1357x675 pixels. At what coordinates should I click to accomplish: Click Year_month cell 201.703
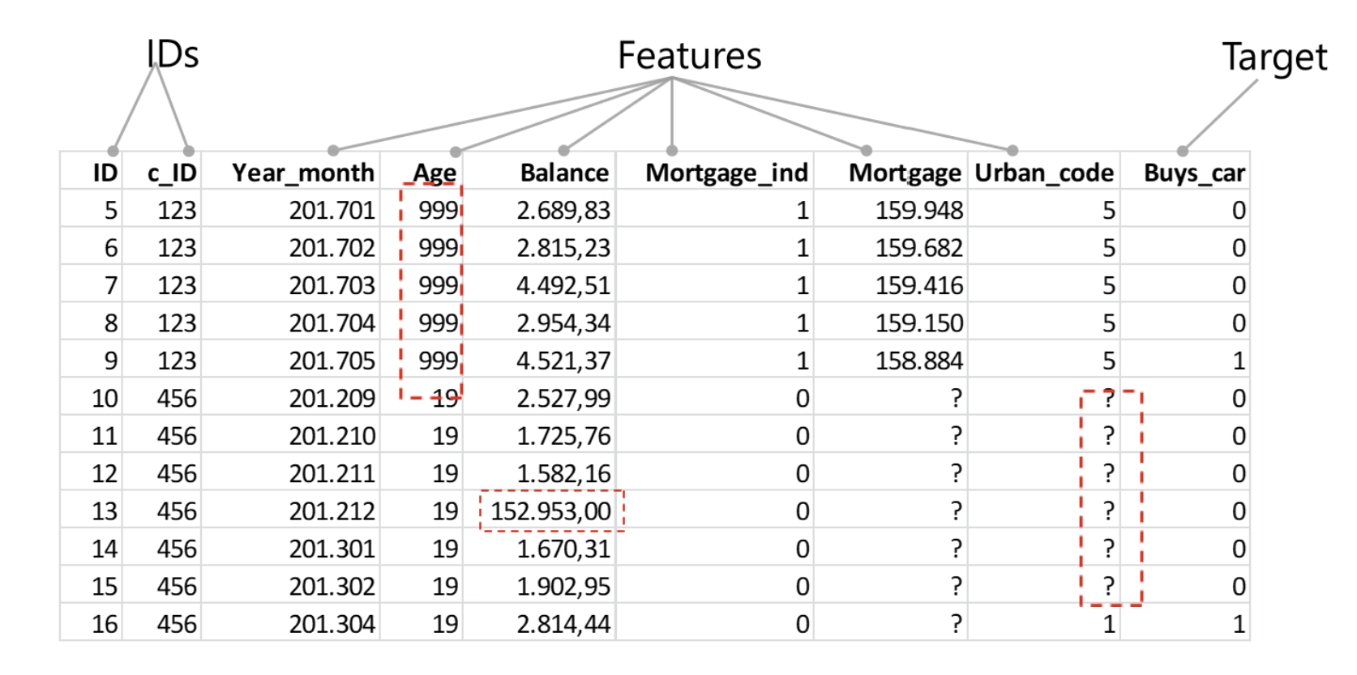coord(332,286)
